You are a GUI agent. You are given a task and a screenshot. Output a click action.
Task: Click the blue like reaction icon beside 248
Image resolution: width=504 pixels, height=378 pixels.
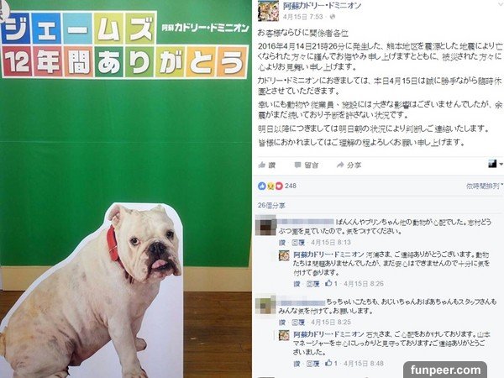click(x=262, y=186)
